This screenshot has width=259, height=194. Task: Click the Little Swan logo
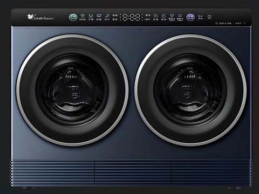click(40, 17)
